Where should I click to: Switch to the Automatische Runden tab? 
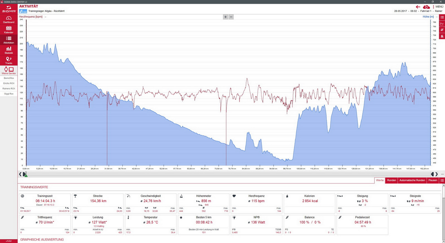(412, 180)
